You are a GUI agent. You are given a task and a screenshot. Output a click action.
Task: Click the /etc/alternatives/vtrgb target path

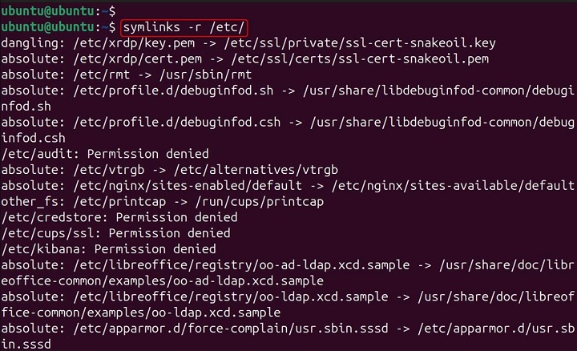240,169
